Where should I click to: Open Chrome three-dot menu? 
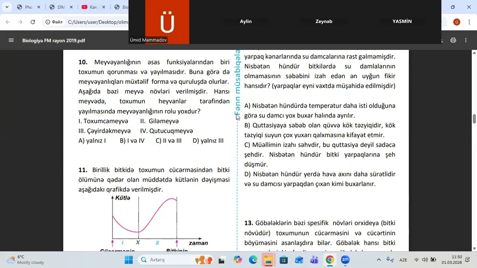click(x=469, y=22)
